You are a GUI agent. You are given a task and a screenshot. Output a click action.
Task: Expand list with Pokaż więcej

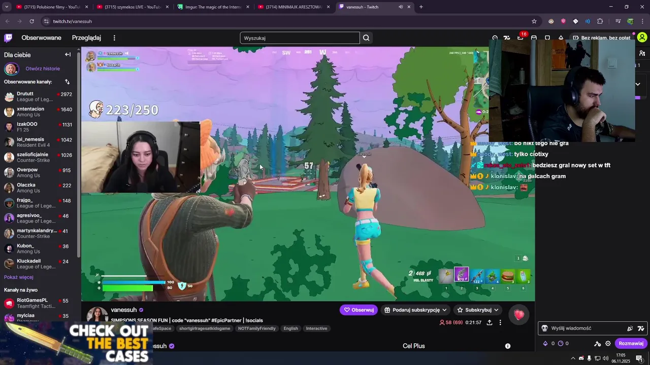(x=19, y=277)
